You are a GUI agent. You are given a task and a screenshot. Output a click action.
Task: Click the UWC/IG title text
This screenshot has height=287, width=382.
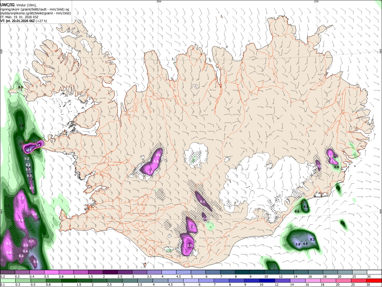[x=7, y=5]
